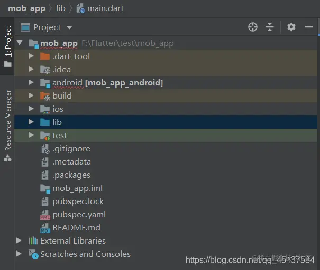
Task: Select the build tree row label
Action: tap(62, 96)
